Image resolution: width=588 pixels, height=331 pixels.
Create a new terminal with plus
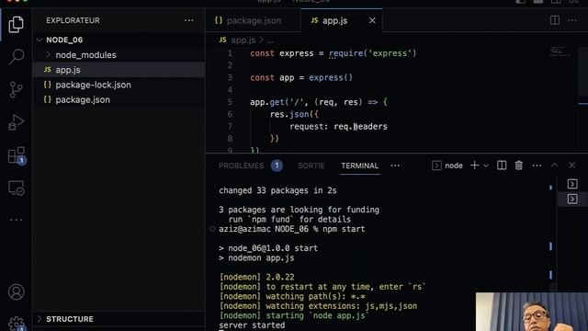[x=474, y=165]
